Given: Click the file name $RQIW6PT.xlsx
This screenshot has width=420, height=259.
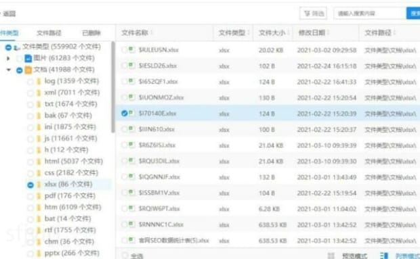Looking at the screenshot, I should [159, 209].
